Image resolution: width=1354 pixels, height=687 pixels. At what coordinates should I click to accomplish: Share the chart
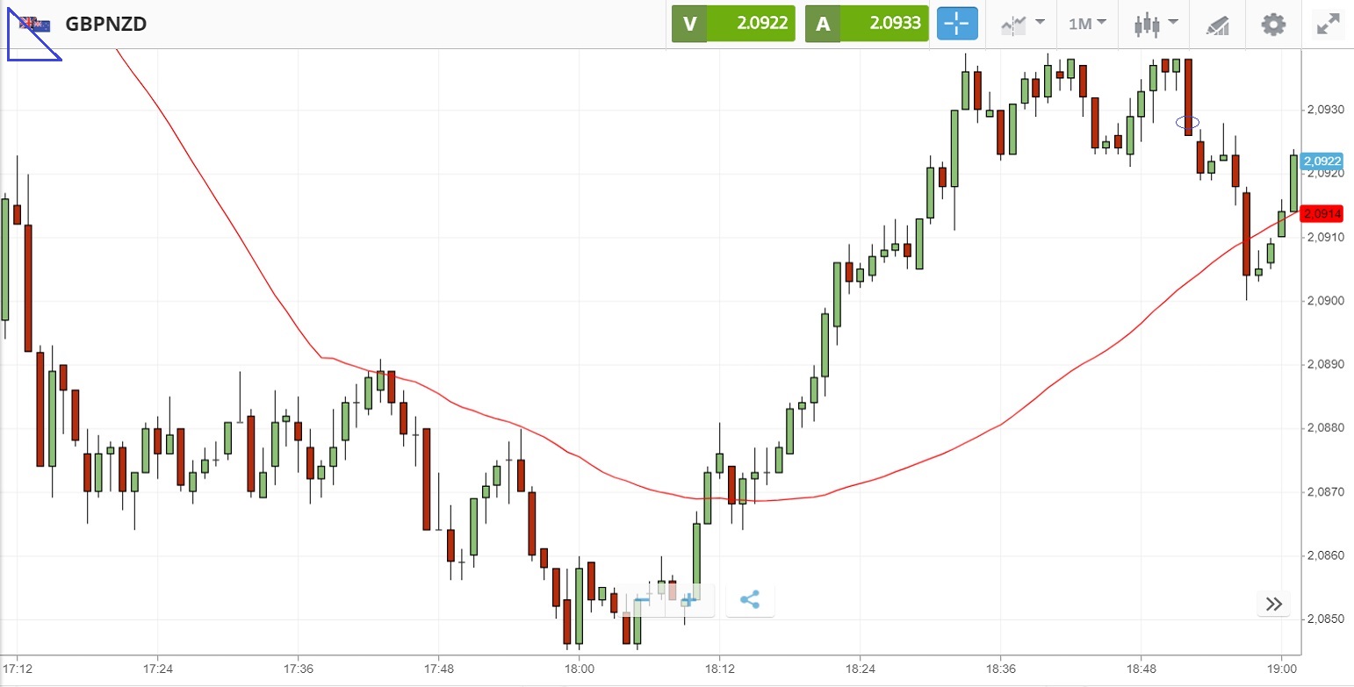click(750, 600)
